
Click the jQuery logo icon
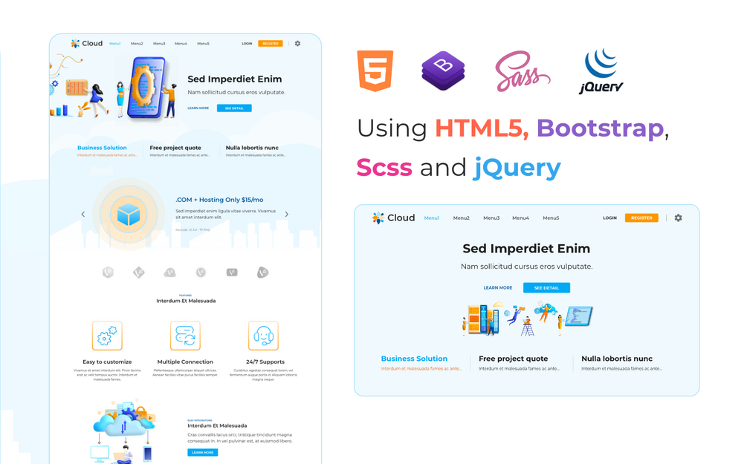pyautogui.click(x=601, y=71)
